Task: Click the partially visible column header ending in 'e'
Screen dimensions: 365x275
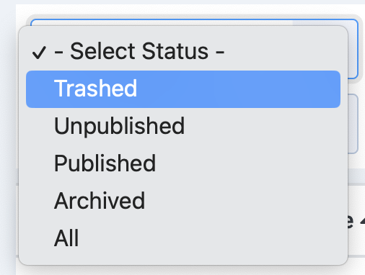Action: pos(351,221)
